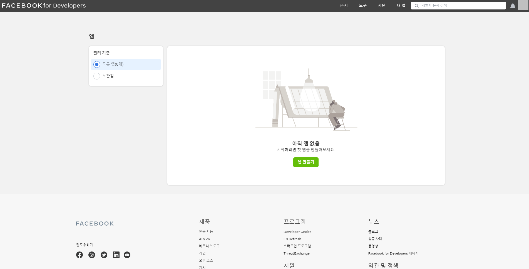Click the FACEBOOK for Developers logo
Image resolution: width=529 pixels, height=269 pixels.
44,6
